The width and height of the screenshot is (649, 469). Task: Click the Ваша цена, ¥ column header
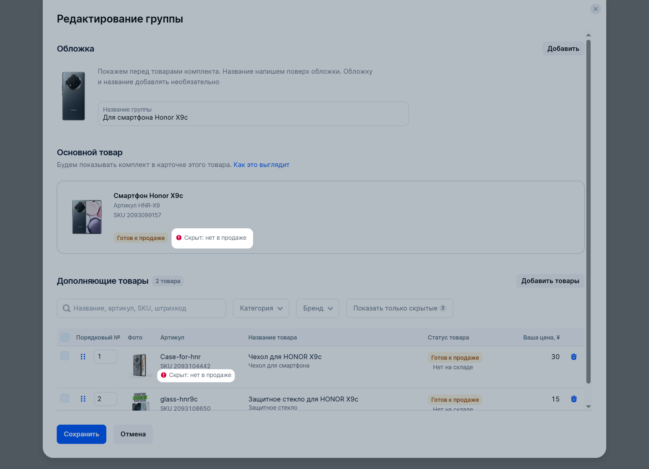click(x=541, y=338)
